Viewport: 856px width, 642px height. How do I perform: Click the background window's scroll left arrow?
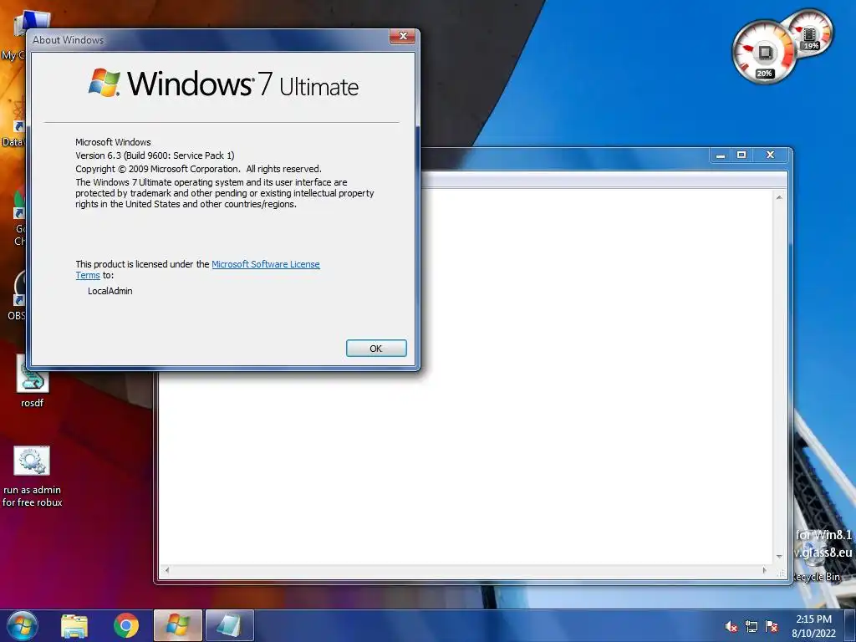tap(167, 570)
